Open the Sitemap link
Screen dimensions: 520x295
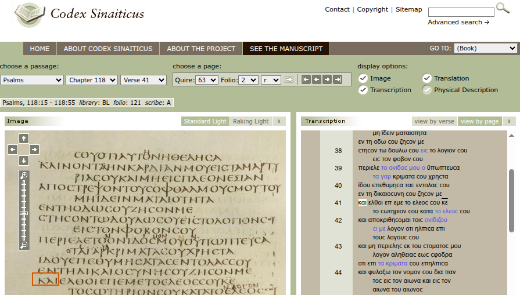tap(409, 9)
